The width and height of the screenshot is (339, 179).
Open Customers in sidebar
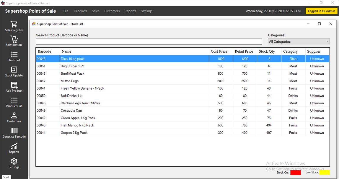14,118
